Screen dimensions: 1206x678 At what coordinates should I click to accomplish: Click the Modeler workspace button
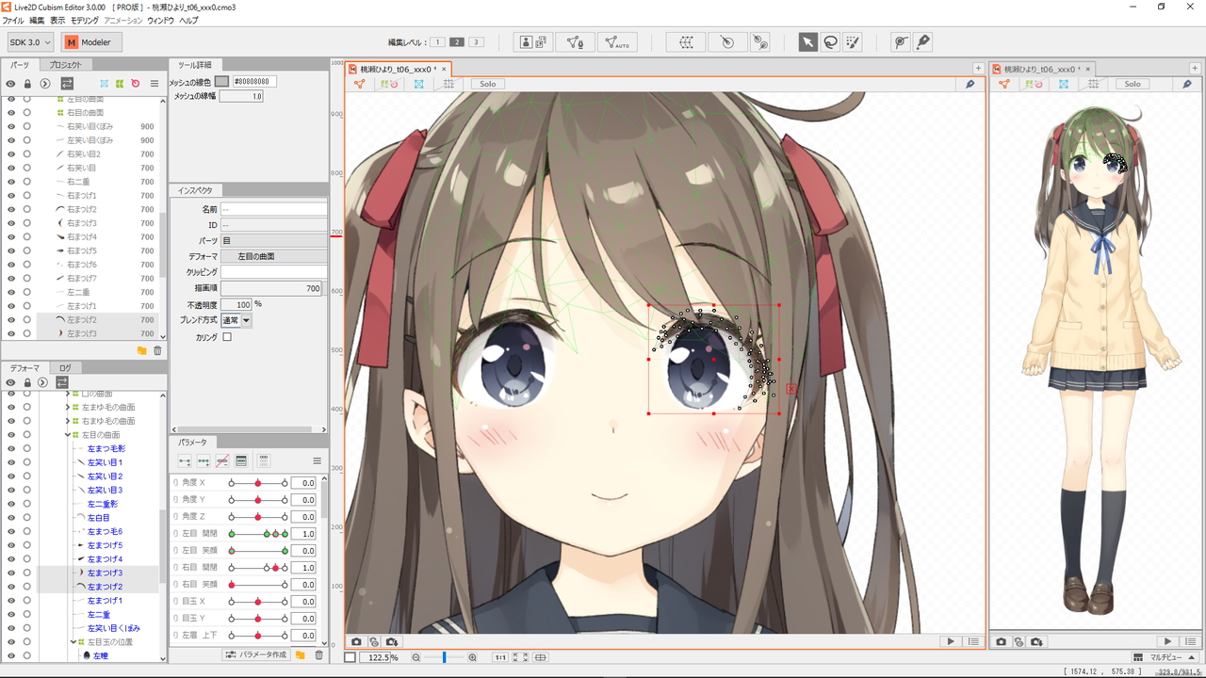91,42
